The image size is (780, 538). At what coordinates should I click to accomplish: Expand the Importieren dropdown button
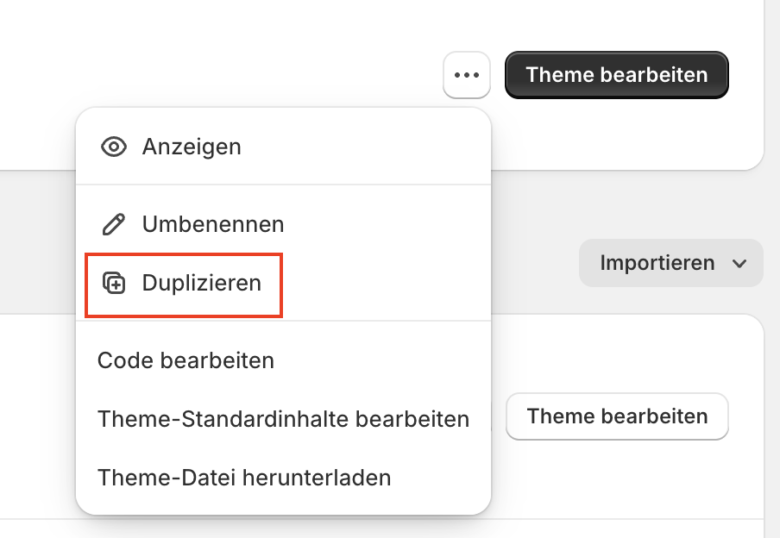click(671, 263)
